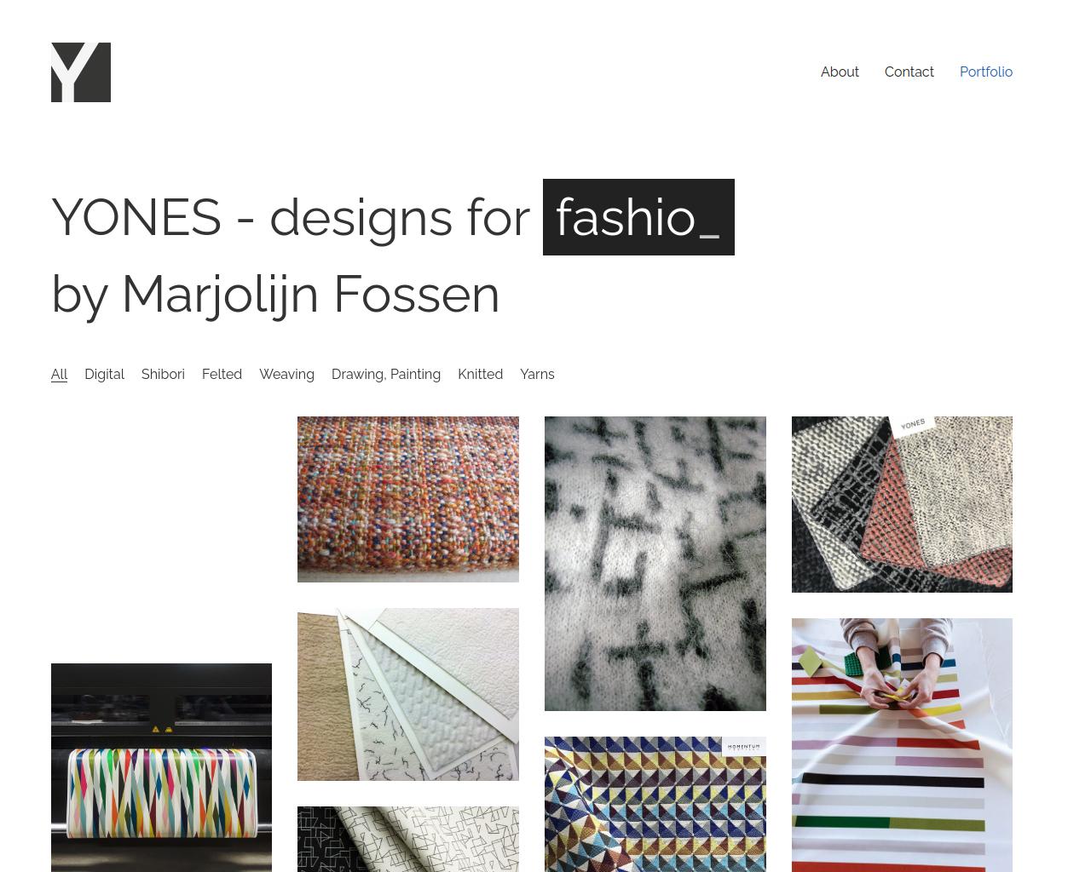Filter portfolio by Knitted
1091x872 pixels.
(480, 375)
